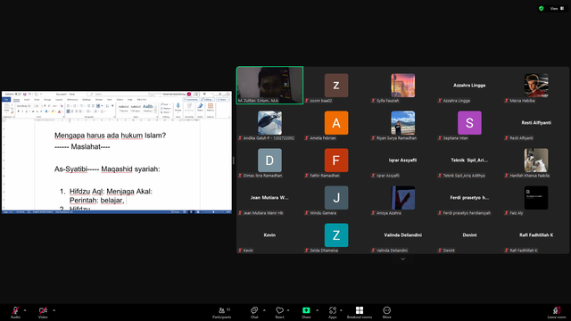
Task: Select Dimas Ibra Ramadhan's tile
Action: click(x=269, y=160)
